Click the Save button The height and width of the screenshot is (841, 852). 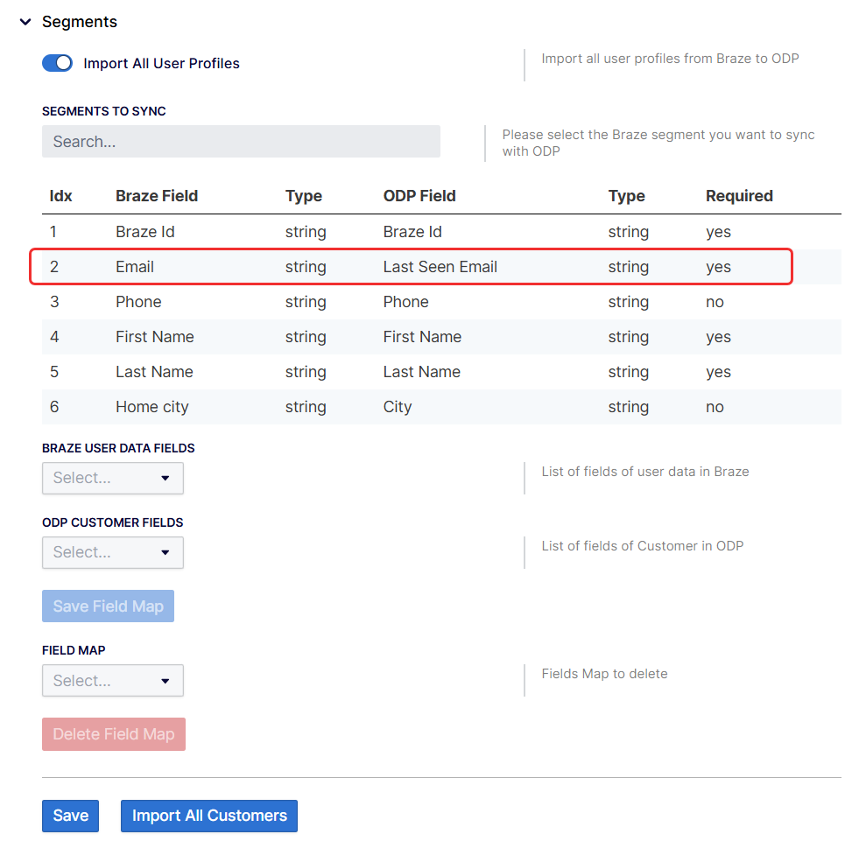tap(71, 816)
